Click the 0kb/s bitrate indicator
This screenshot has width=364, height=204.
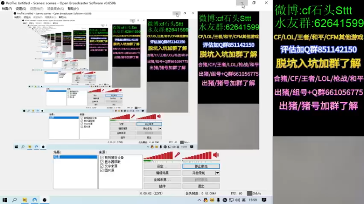tap(254, 194)
